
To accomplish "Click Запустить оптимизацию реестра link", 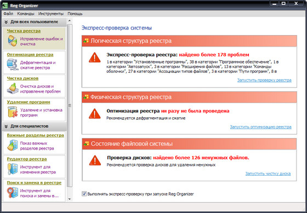I will coord(260,127).
